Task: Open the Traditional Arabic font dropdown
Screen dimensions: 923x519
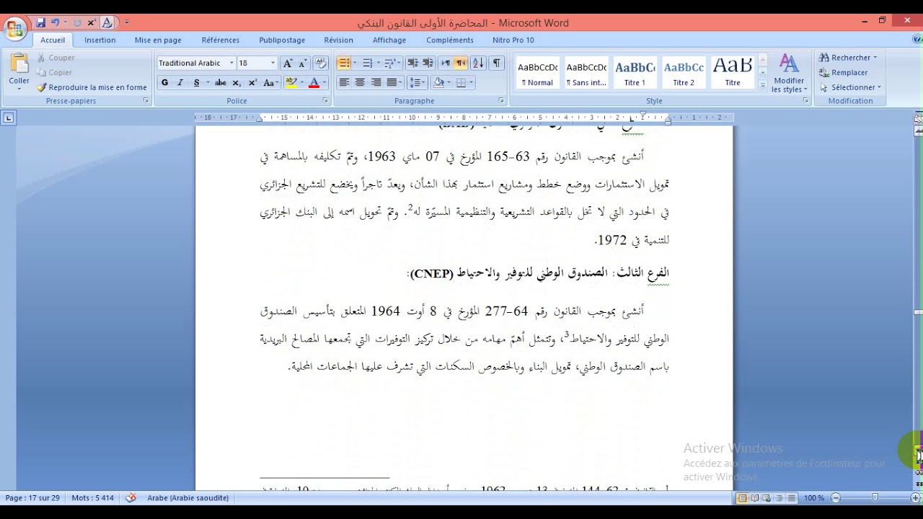Action: (231, 63)
